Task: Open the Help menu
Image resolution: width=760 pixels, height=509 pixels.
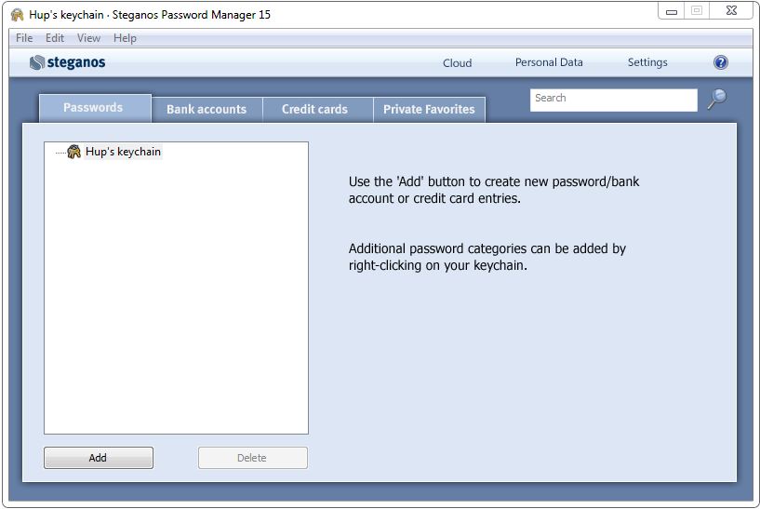Action: 125,38
